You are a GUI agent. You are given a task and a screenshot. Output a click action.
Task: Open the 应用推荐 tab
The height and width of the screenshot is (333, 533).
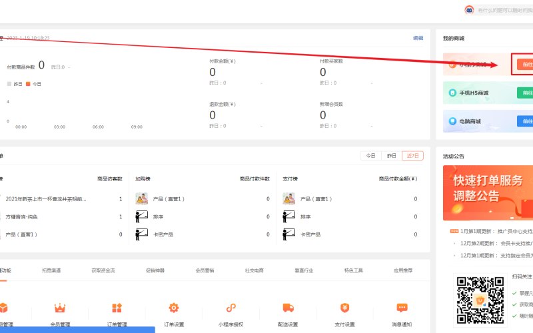(403, 270)
